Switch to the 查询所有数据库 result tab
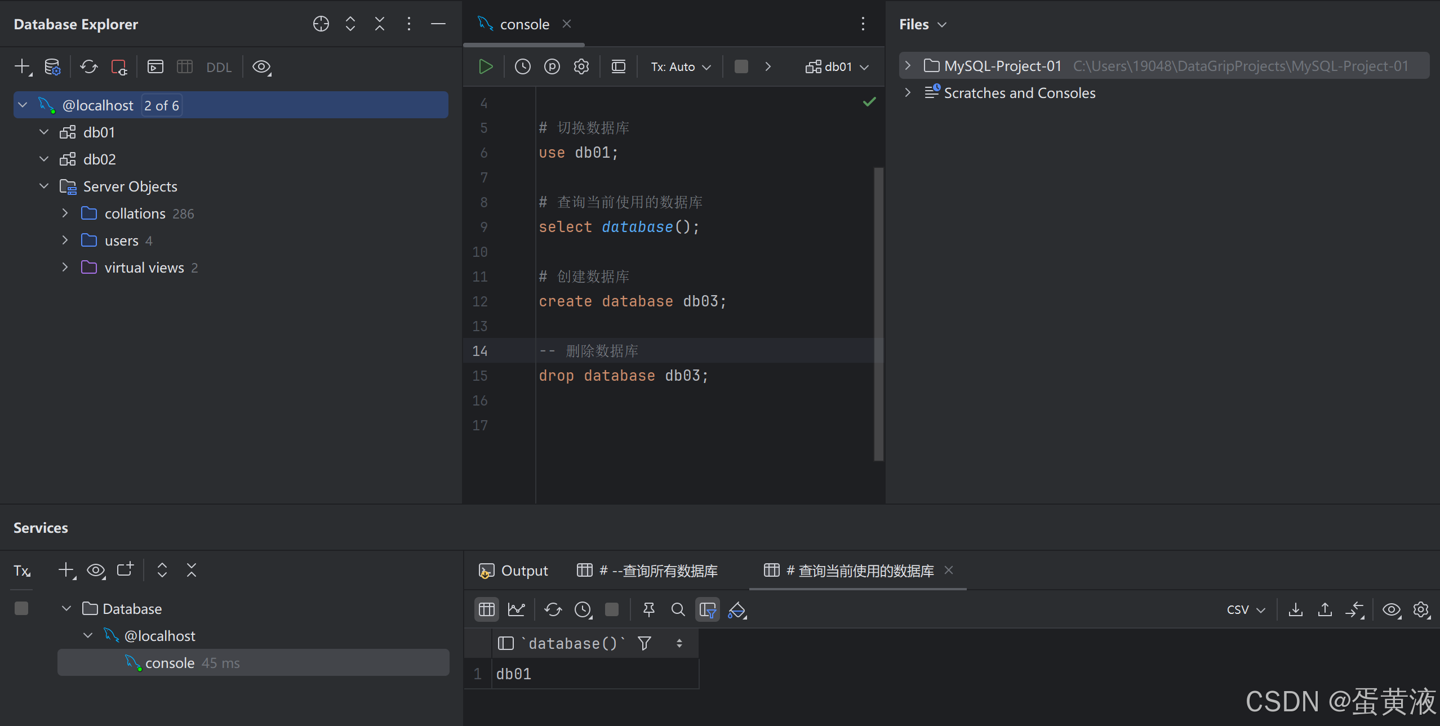 [x=648, y=571]
